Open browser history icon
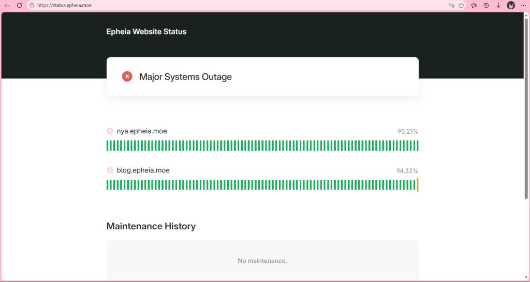 tap(486, 5)
